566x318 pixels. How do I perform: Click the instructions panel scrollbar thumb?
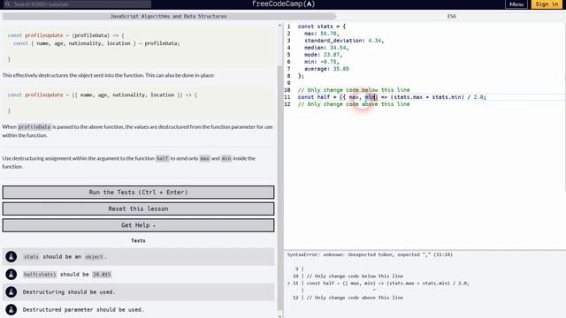(x=280, y=187)
